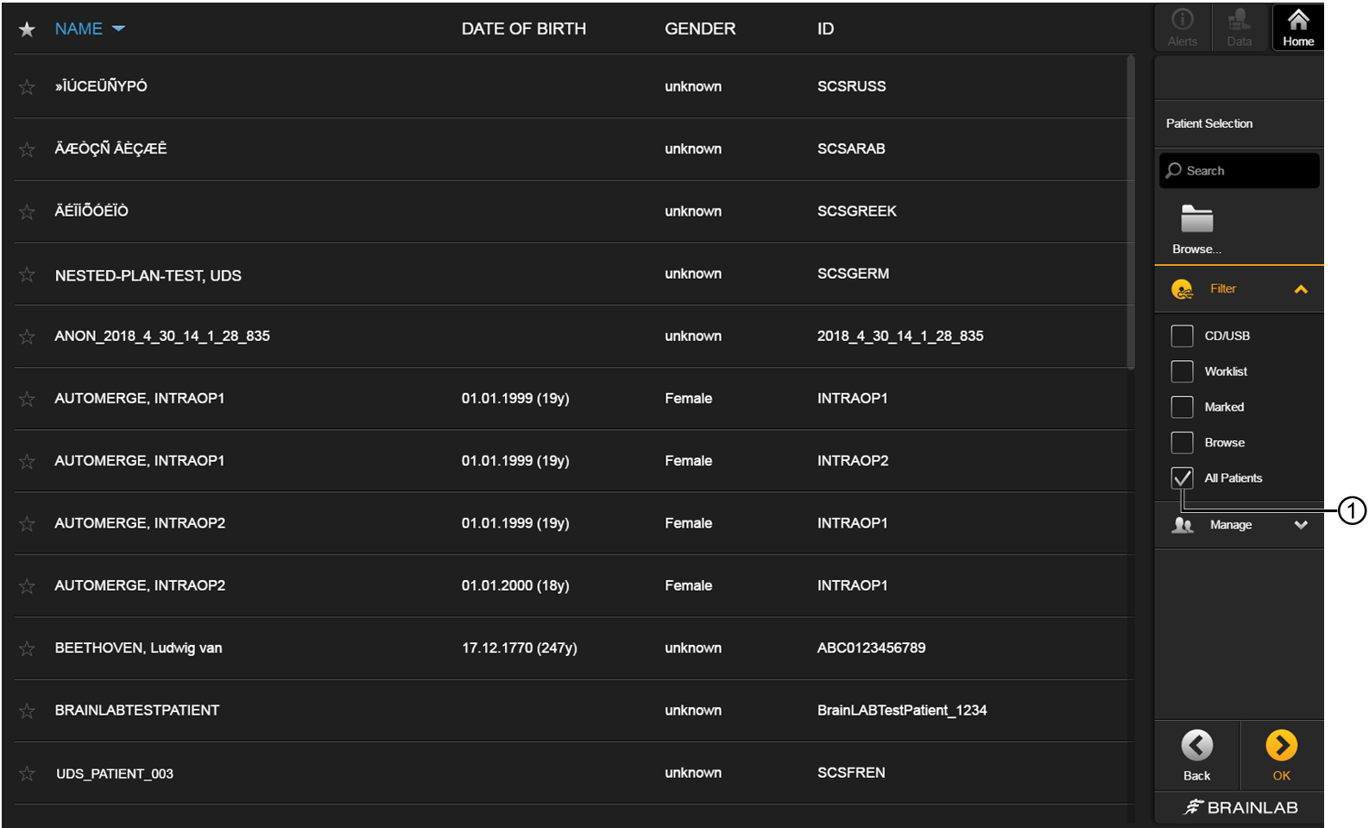Viewport: 1369px width, 828px height.
Task: Sort by GENDER column header
Action: 700,28
